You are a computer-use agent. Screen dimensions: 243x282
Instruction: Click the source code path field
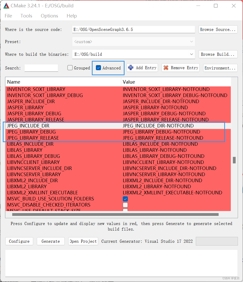134,29
